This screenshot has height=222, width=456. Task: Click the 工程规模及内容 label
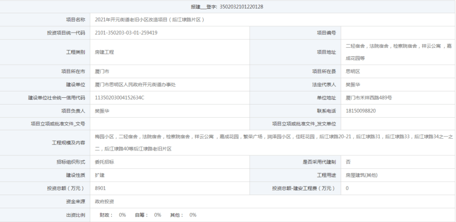click(68, 143)
